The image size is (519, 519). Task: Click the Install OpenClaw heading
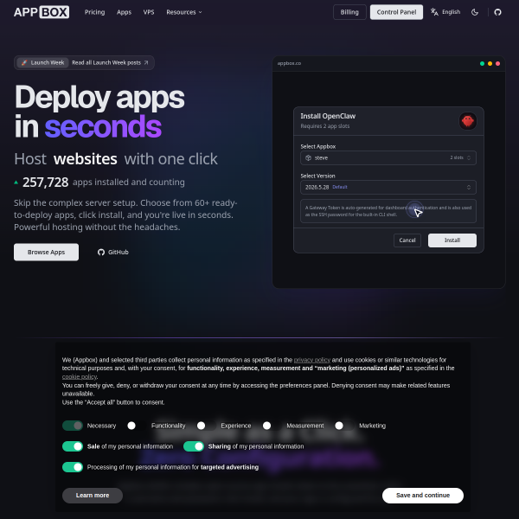[x=328, y=116]
